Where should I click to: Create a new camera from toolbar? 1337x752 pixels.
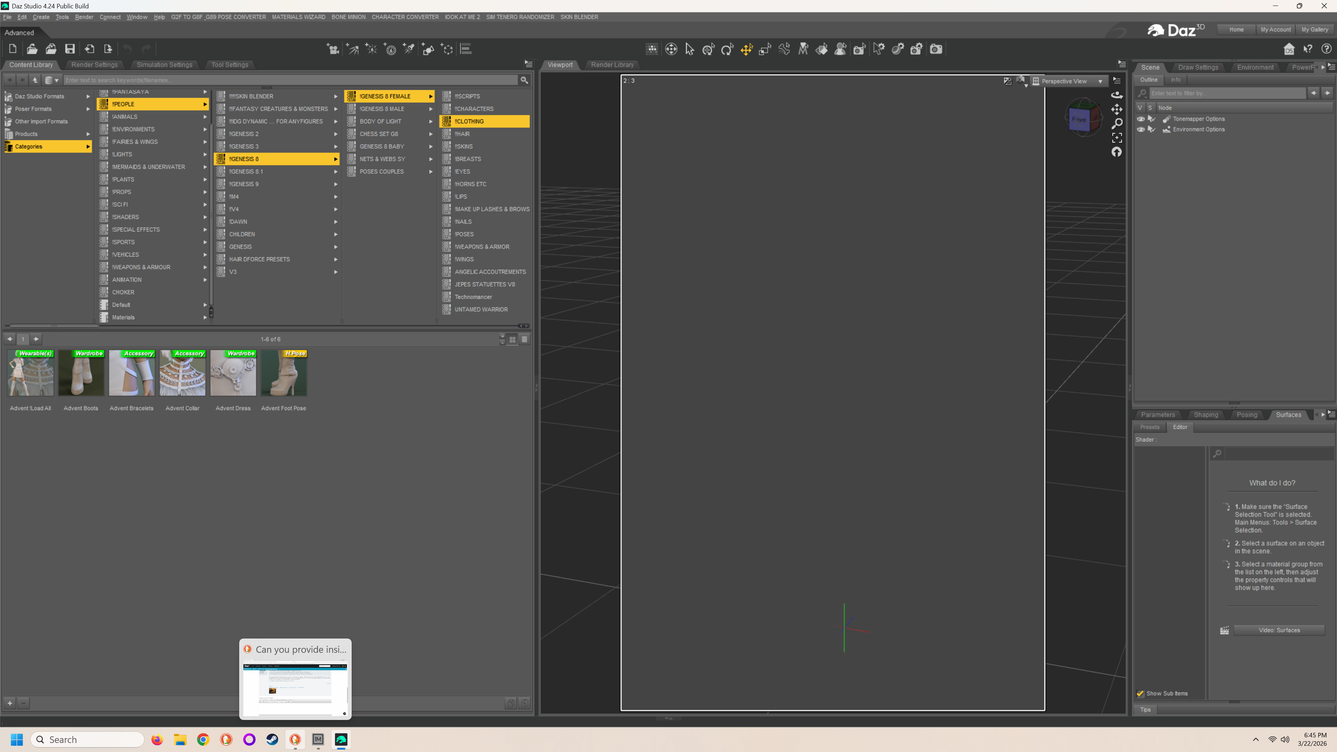click(x=333, y=49)
